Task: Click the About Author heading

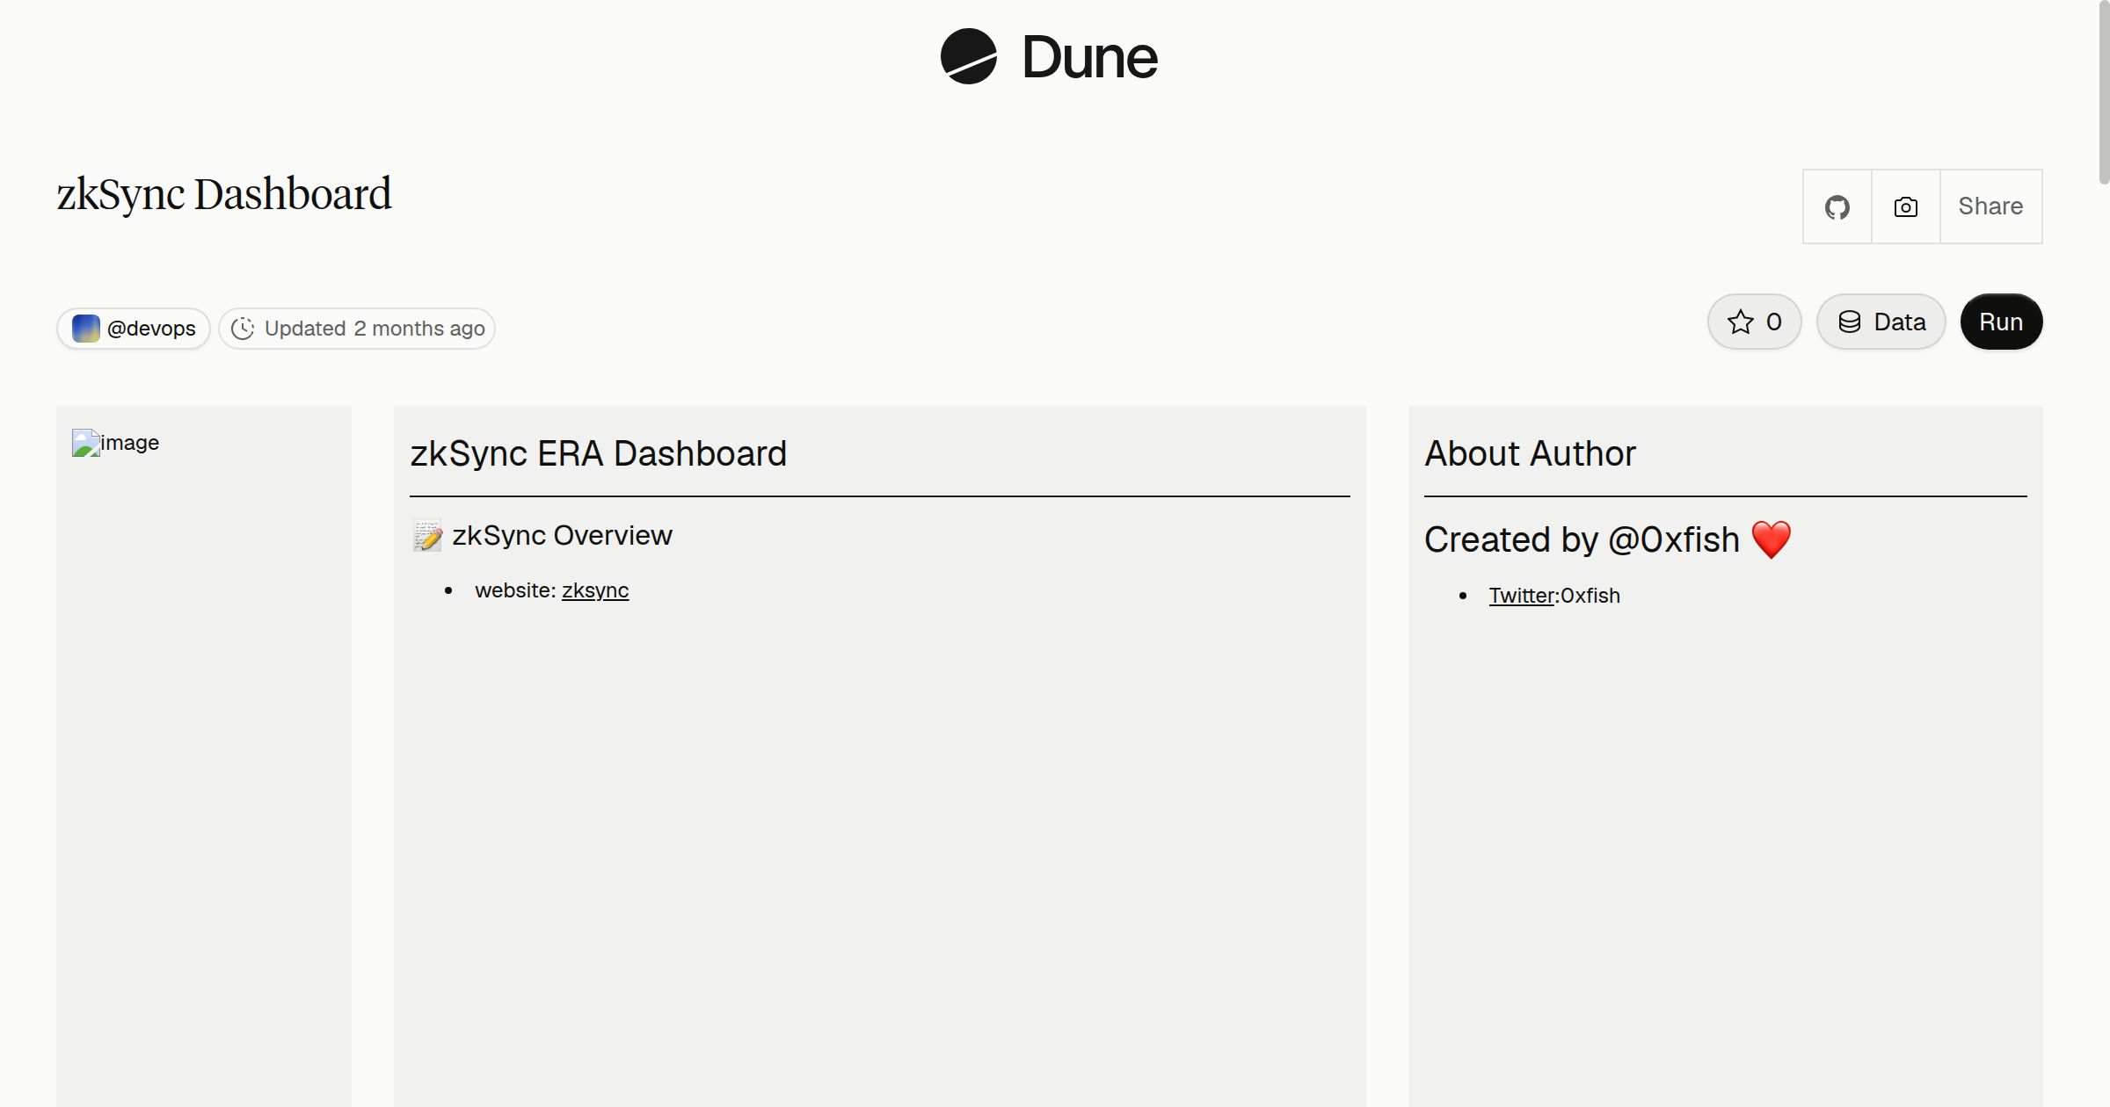Action: (1530, 453)
